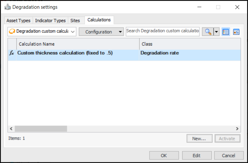This screenshot has width=248, height=163.
Task: Click the Class column header
Action: (190, 44)
